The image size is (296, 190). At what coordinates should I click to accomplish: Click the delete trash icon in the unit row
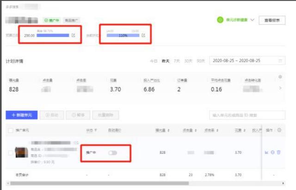tap(278, 152)
